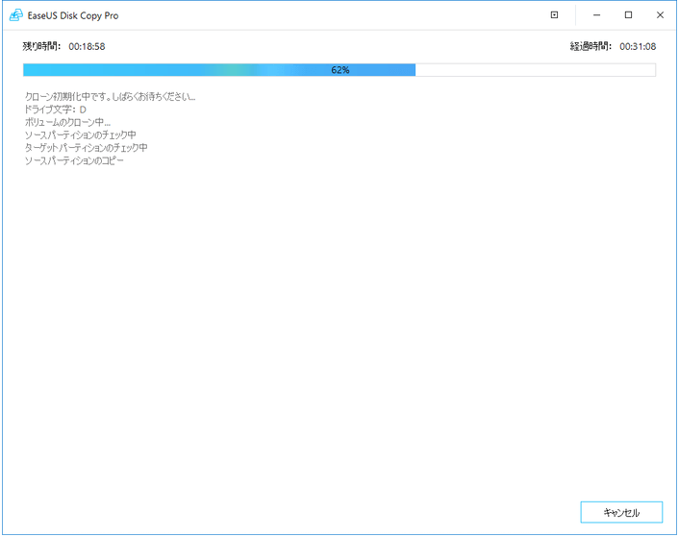
Task: Click the square icon left of minimize
Action: point(554,15)
